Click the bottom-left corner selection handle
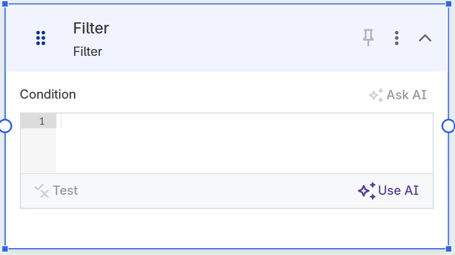The image size is (455, 255). (x=5, y=249)
